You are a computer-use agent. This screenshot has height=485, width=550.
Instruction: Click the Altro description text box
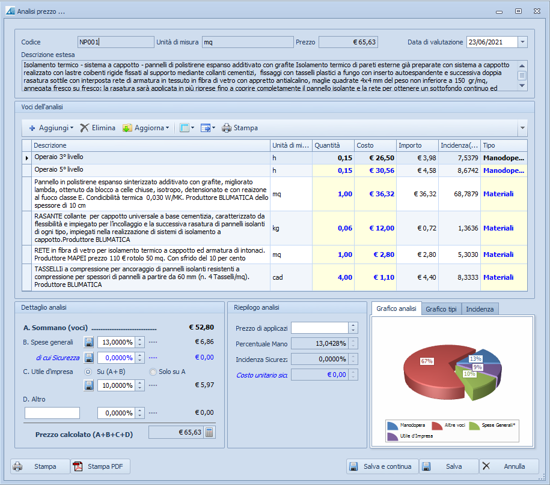[52, 413]
